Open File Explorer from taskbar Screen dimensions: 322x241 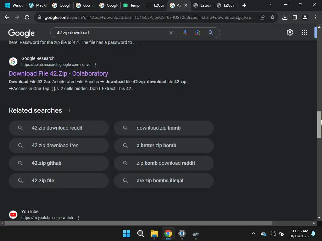154,233
